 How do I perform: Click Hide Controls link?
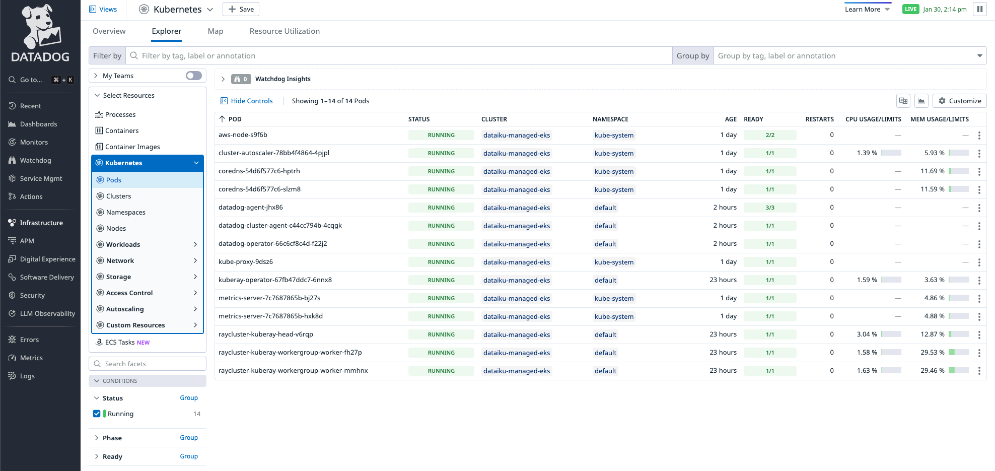point(247,101)
